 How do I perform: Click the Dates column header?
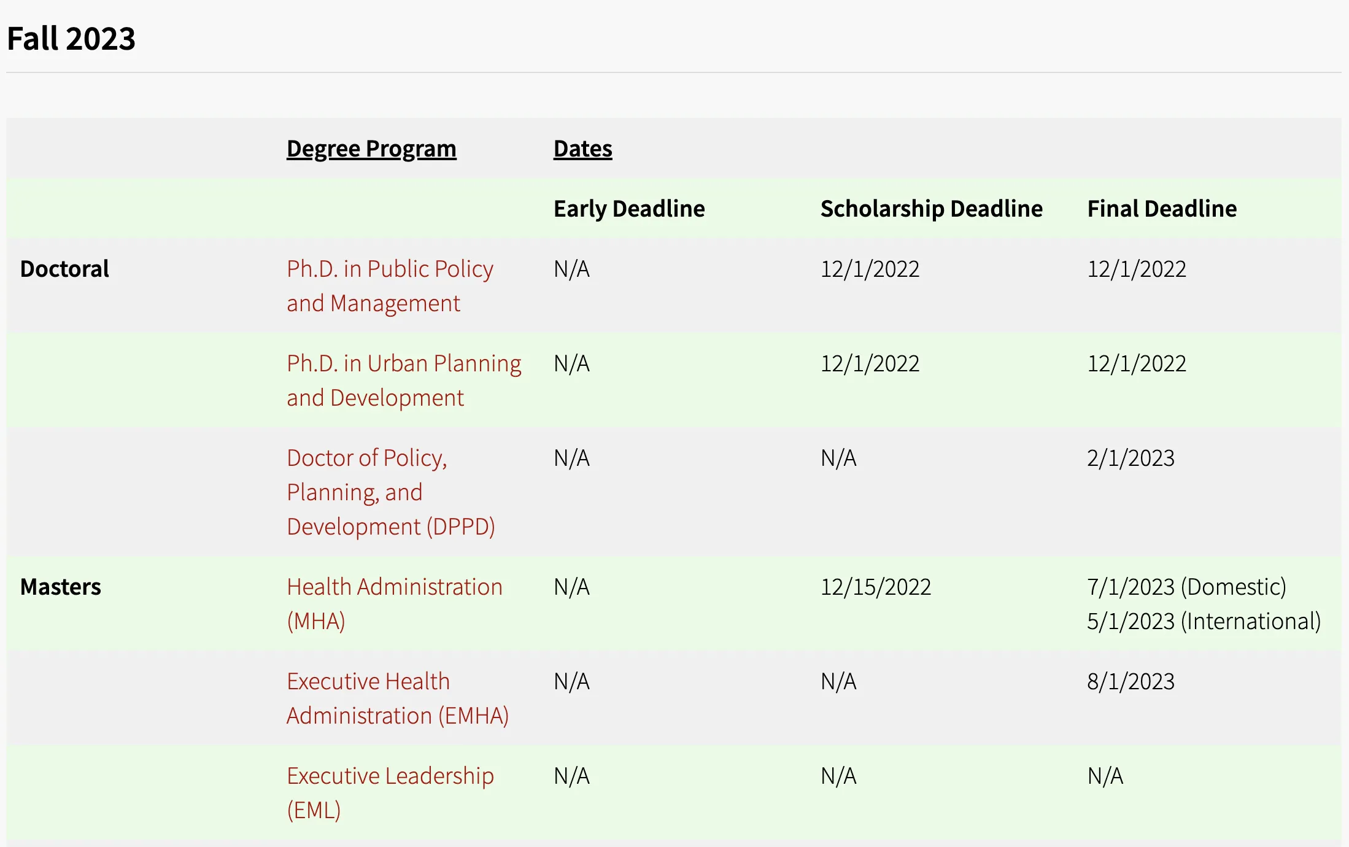(x=582, y=149)
